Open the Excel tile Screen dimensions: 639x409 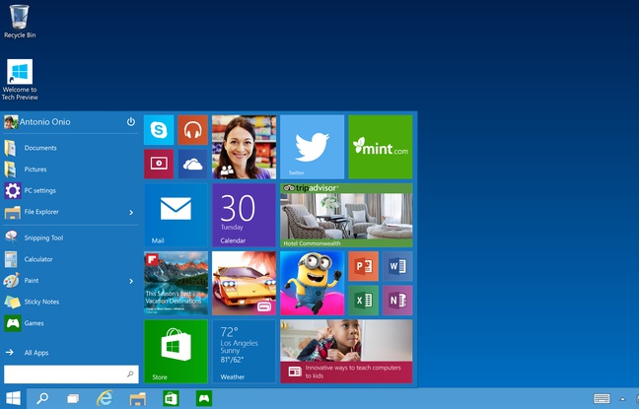coord(363,300)
